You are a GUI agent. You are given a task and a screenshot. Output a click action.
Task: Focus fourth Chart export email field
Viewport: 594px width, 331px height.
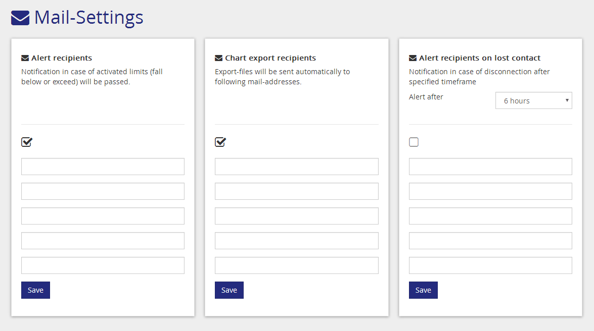pos(296,241)
